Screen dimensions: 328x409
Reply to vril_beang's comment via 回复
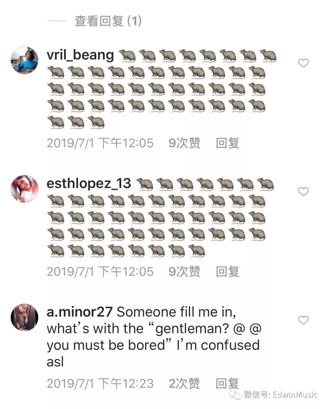point(227,143)
